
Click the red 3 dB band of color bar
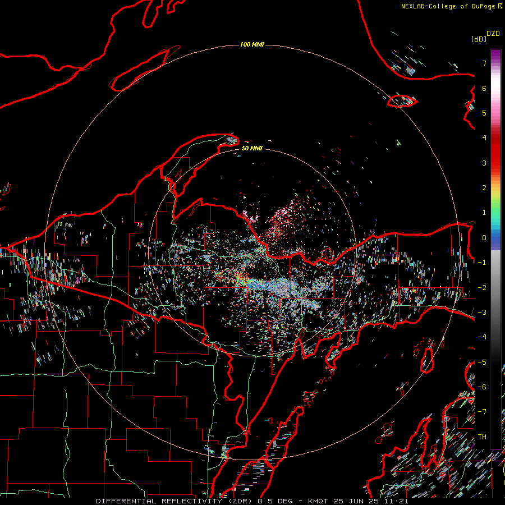tap(495, 158)
